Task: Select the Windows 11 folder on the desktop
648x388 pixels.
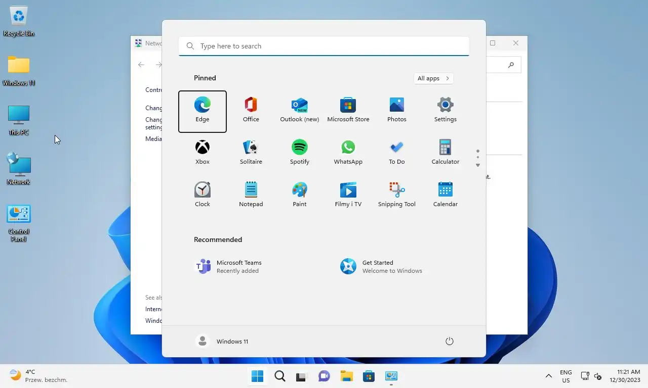Action: point(19,71)
